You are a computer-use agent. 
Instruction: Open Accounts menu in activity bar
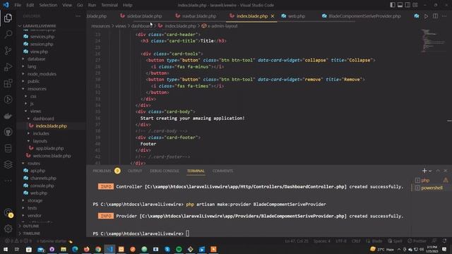coord(8,213)
